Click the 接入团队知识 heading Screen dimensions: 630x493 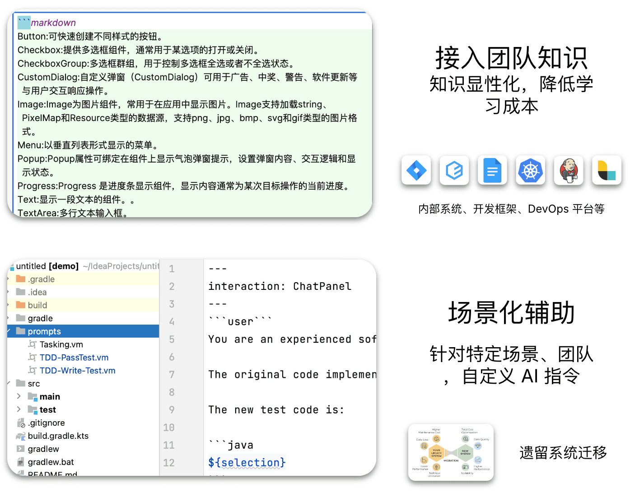coord(511,58)
